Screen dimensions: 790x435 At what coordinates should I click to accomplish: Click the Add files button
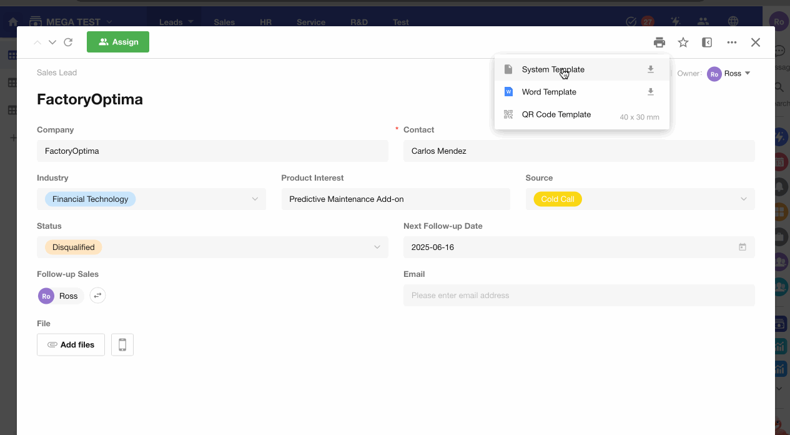pos(71,345)
